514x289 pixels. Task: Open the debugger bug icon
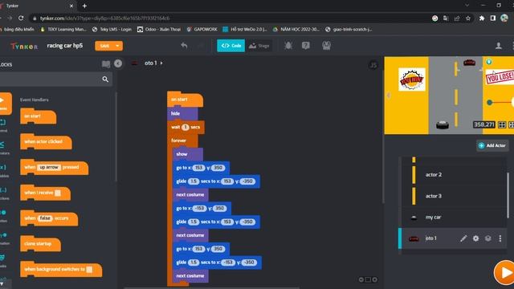[x=288, y=46]
